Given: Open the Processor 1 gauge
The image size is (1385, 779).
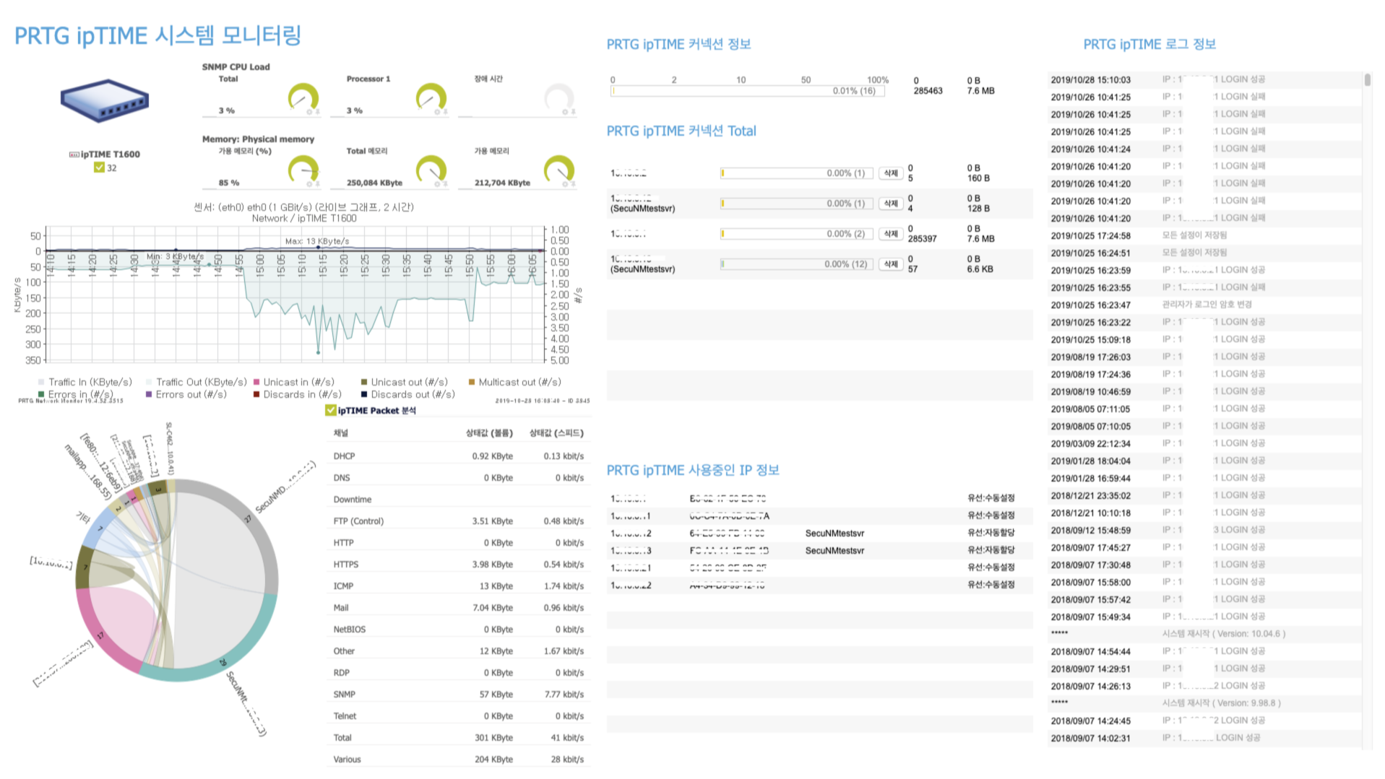Looking at the screenshot, I should pyautogui.click(x=431, y=97).
